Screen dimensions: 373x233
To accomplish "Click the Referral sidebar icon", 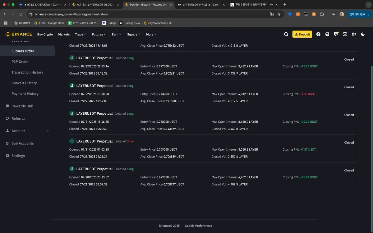I will (x=7, y=118).
